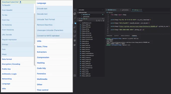Open the Run and Debug icon
This screenshot has width=171, height=94.
[x=75, y=27]
